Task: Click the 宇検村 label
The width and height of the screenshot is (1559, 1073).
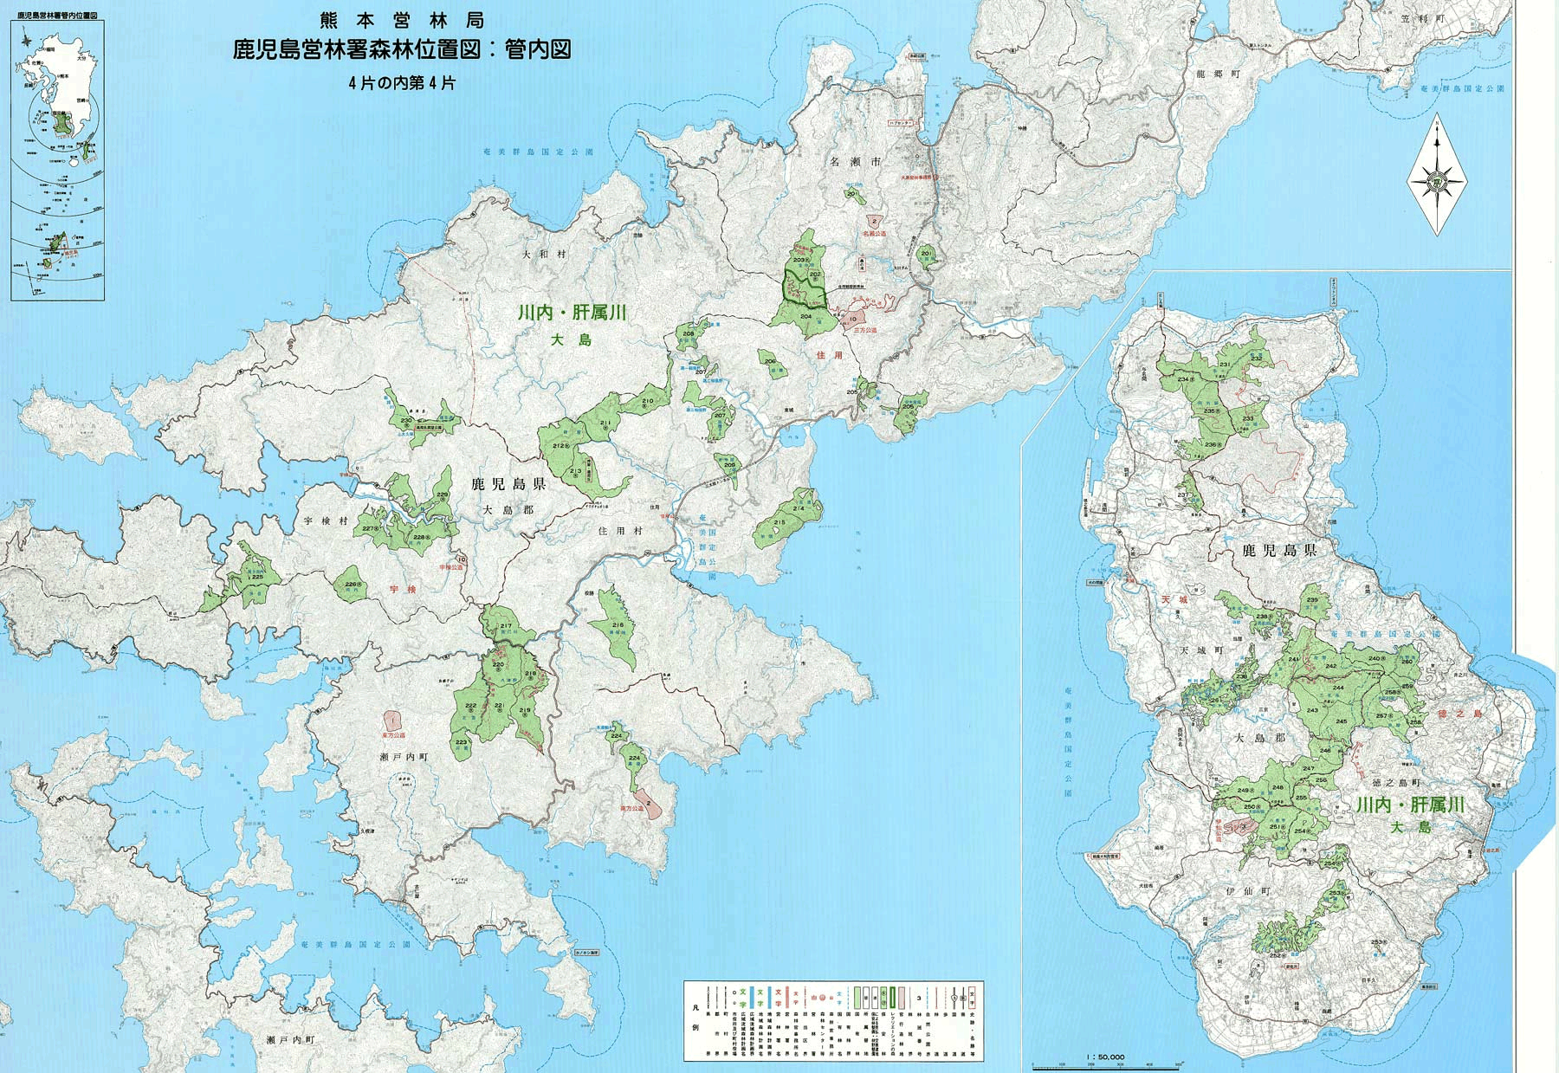Action: (326, 521)
